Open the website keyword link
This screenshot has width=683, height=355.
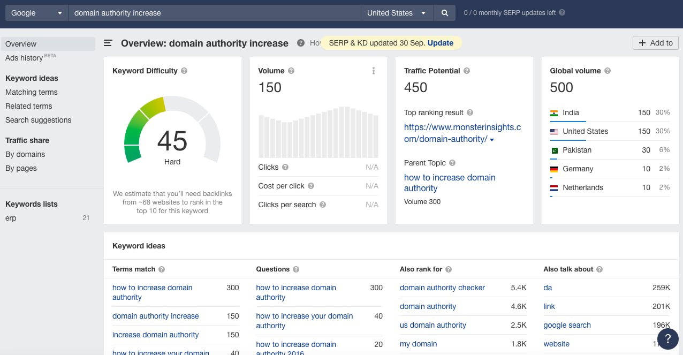pyautogui.click(x=557, y=344)
